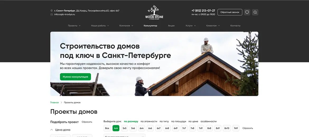The height and width of the screenshot is (137, 309).
Task: Go to Главная via breadcrumb
Action: [54, 102]
